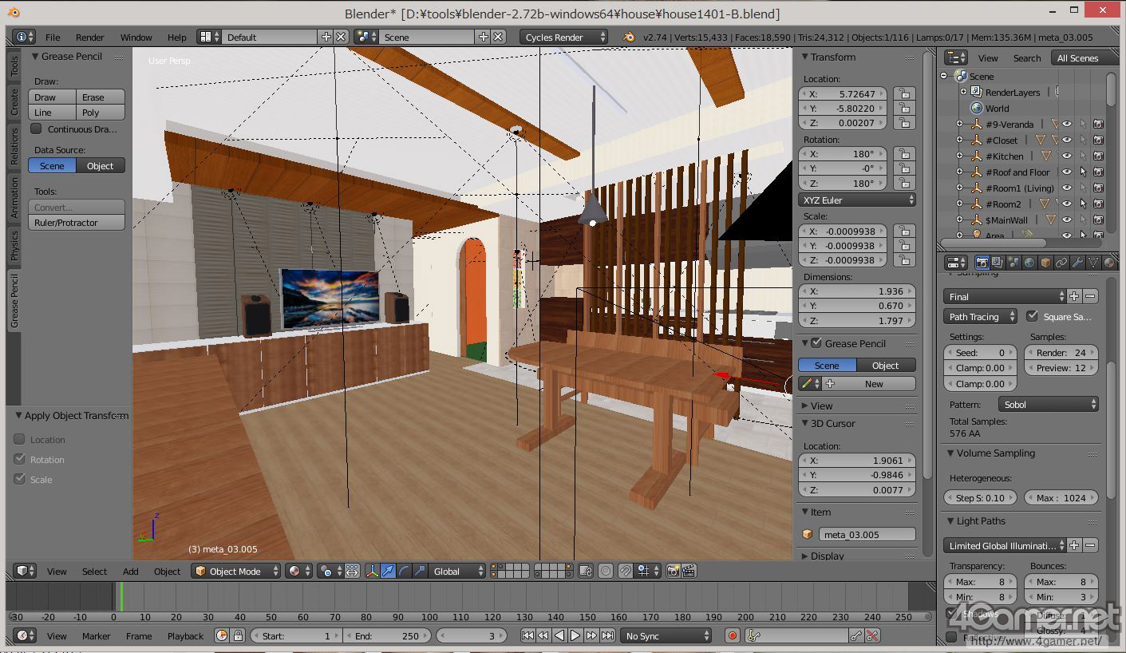Lock the X location value
Image resolution: width=1126 pixels, height=653 pixels.
pos(904,93)
